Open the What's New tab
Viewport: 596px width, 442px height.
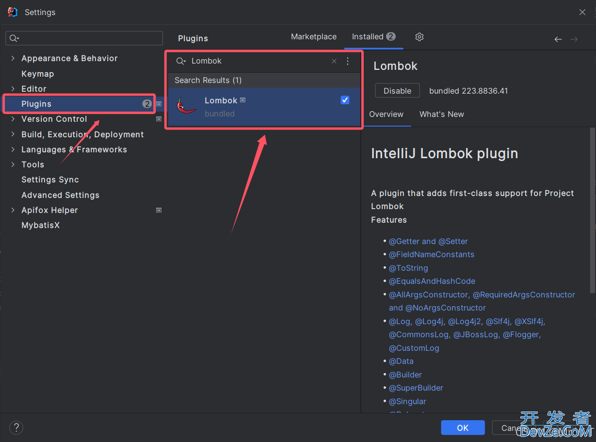pyautogui.click(x=442, y=115)
